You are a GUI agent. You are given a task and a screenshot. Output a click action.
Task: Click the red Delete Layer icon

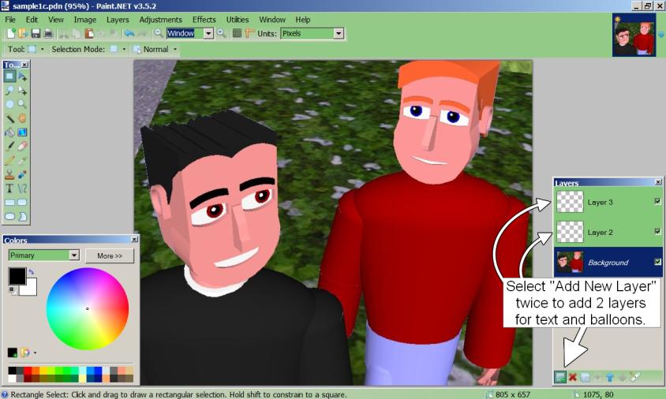tap(573, 378)
